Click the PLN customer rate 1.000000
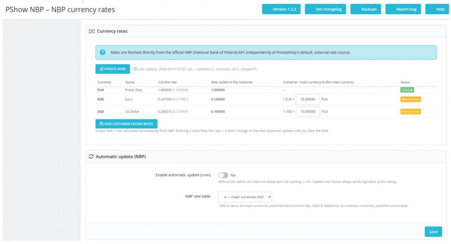The width and height of the screenshot is (451, 244). pyautogui.click(x=218, y=90)
